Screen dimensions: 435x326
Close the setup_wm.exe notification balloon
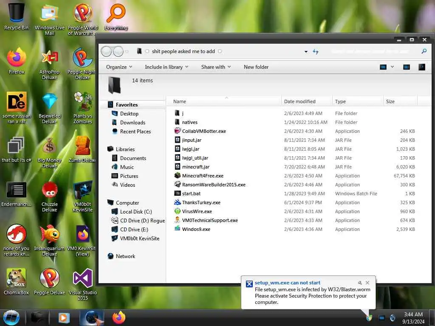(367, 283)
